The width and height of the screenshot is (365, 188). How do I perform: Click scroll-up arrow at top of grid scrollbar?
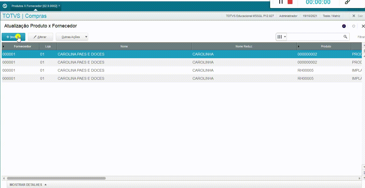364,45
